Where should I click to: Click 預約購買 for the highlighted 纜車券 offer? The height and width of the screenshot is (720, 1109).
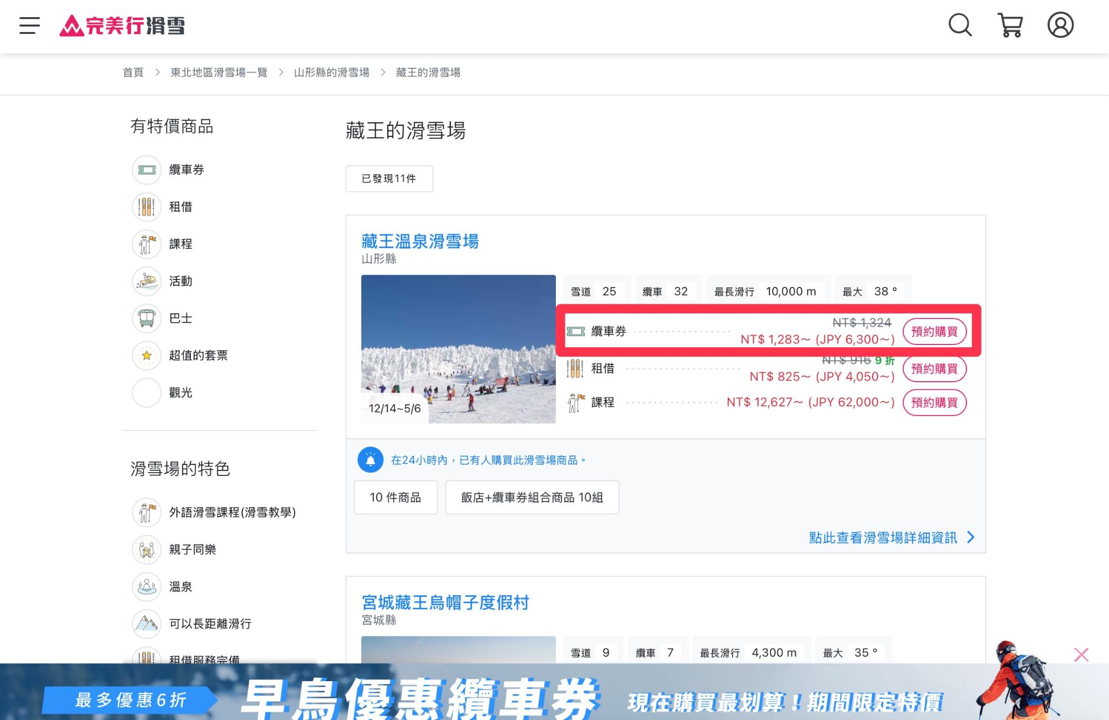coord(935,331)
